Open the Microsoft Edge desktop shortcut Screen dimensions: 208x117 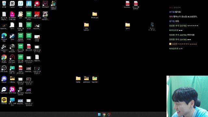coord(4,37)
